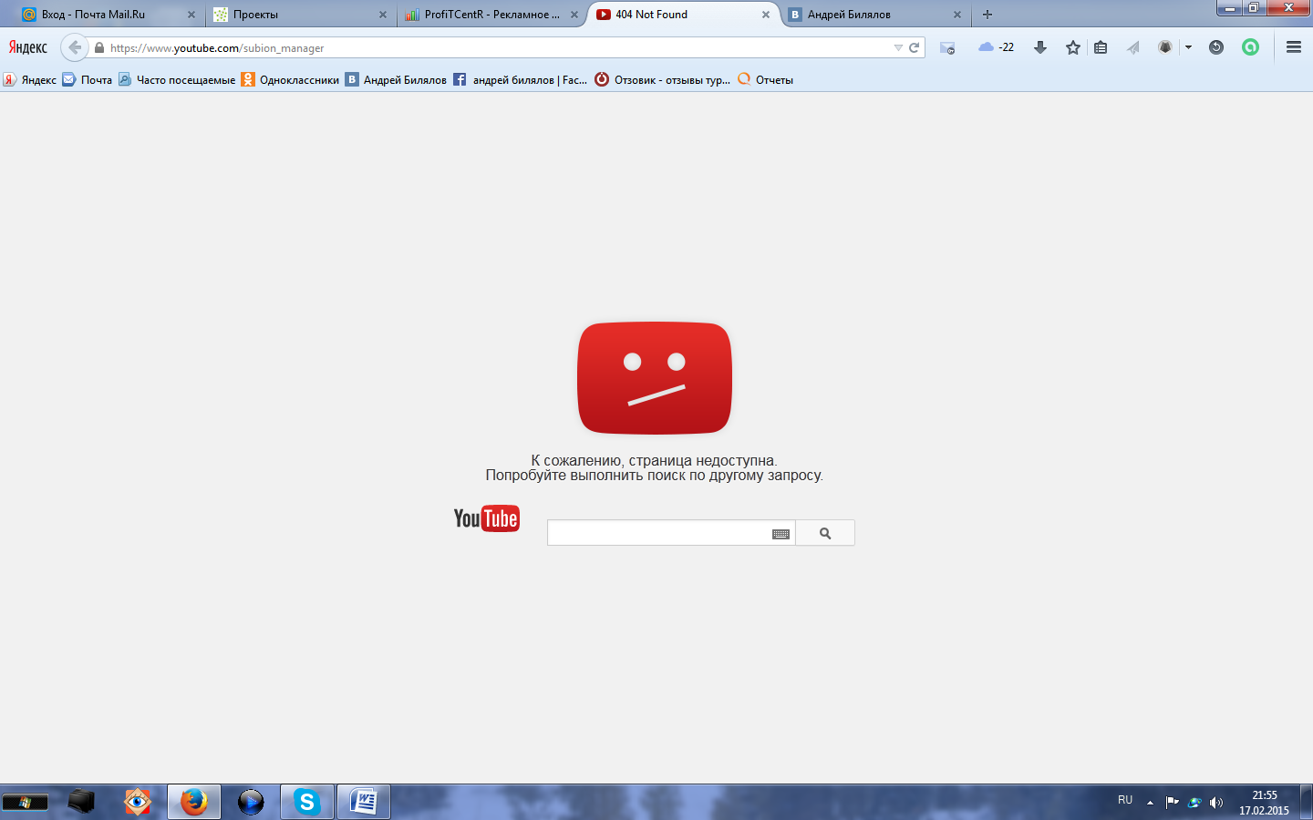Open the Firefox hamburger menu
1313x820 pixels.
coord(1293,47)
